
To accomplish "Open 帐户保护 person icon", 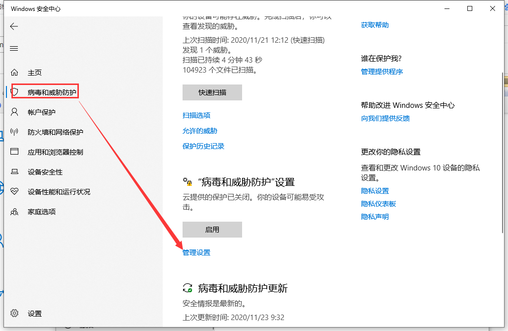I will click(x=14, y=112).
